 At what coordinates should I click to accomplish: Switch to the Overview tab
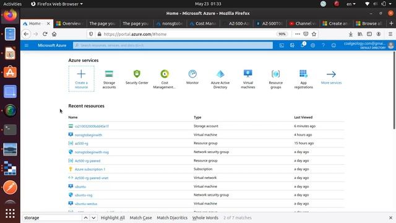pyautogui.click(x=70, y=24)
